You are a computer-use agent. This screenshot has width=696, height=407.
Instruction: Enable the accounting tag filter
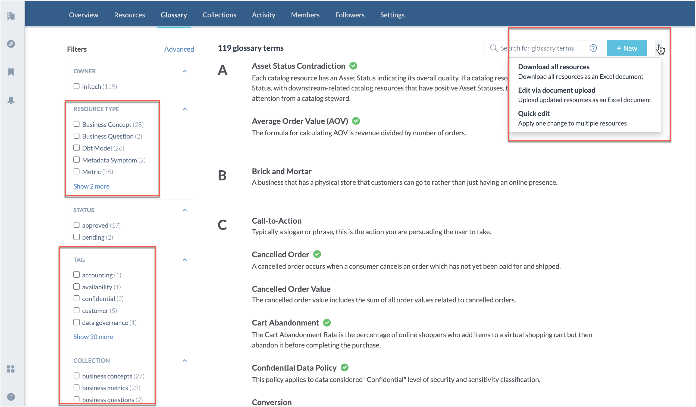coord(76,275)
